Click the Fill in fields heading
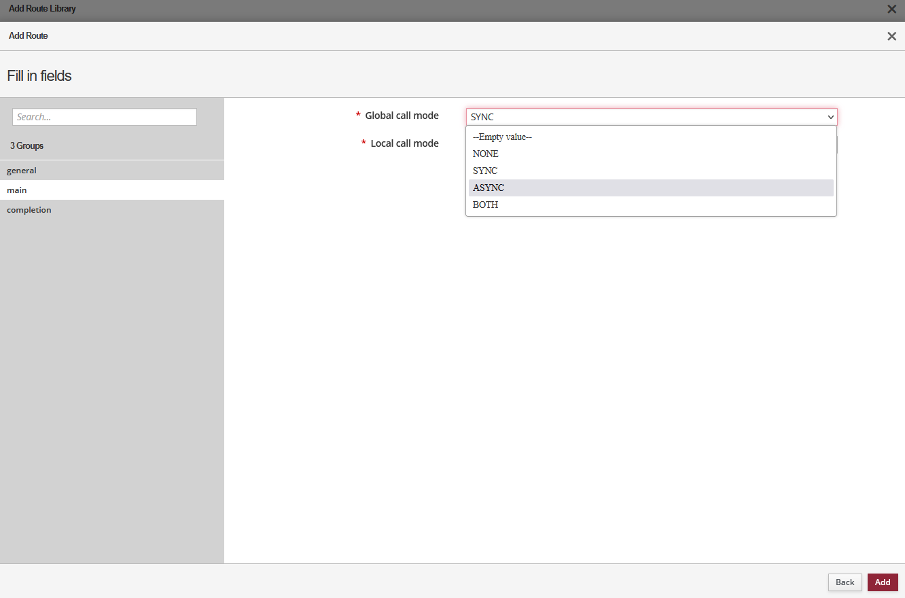The height and width of the screenshot is (598, 905). click(x=39, y=76)
